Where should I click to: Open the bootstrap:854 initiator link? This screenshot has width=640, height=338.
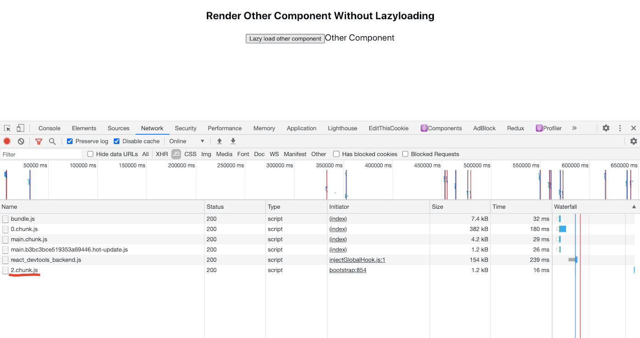[x=348, y=270]
